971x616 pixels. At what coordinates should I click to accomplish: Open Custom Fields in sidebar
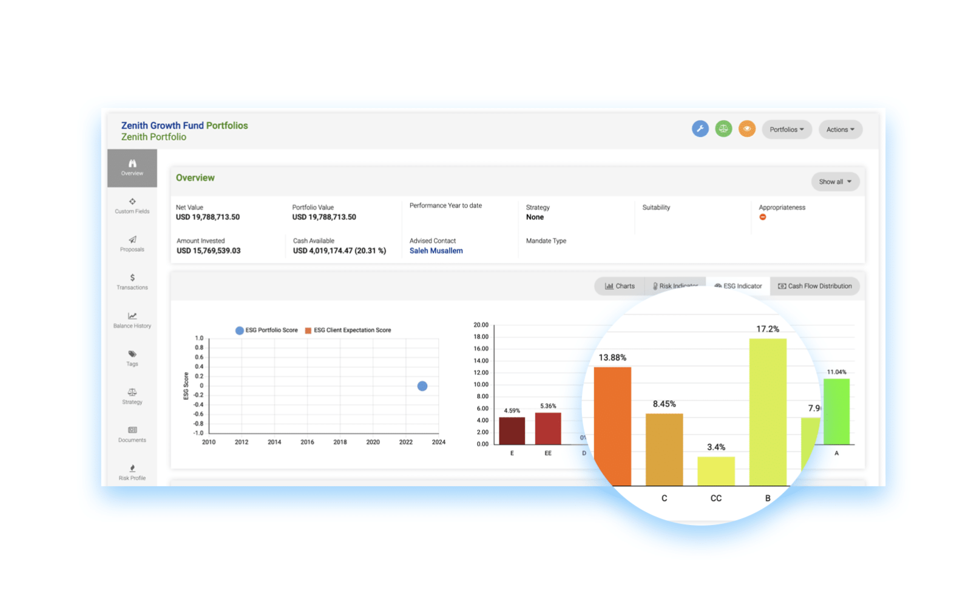[132, 206]
